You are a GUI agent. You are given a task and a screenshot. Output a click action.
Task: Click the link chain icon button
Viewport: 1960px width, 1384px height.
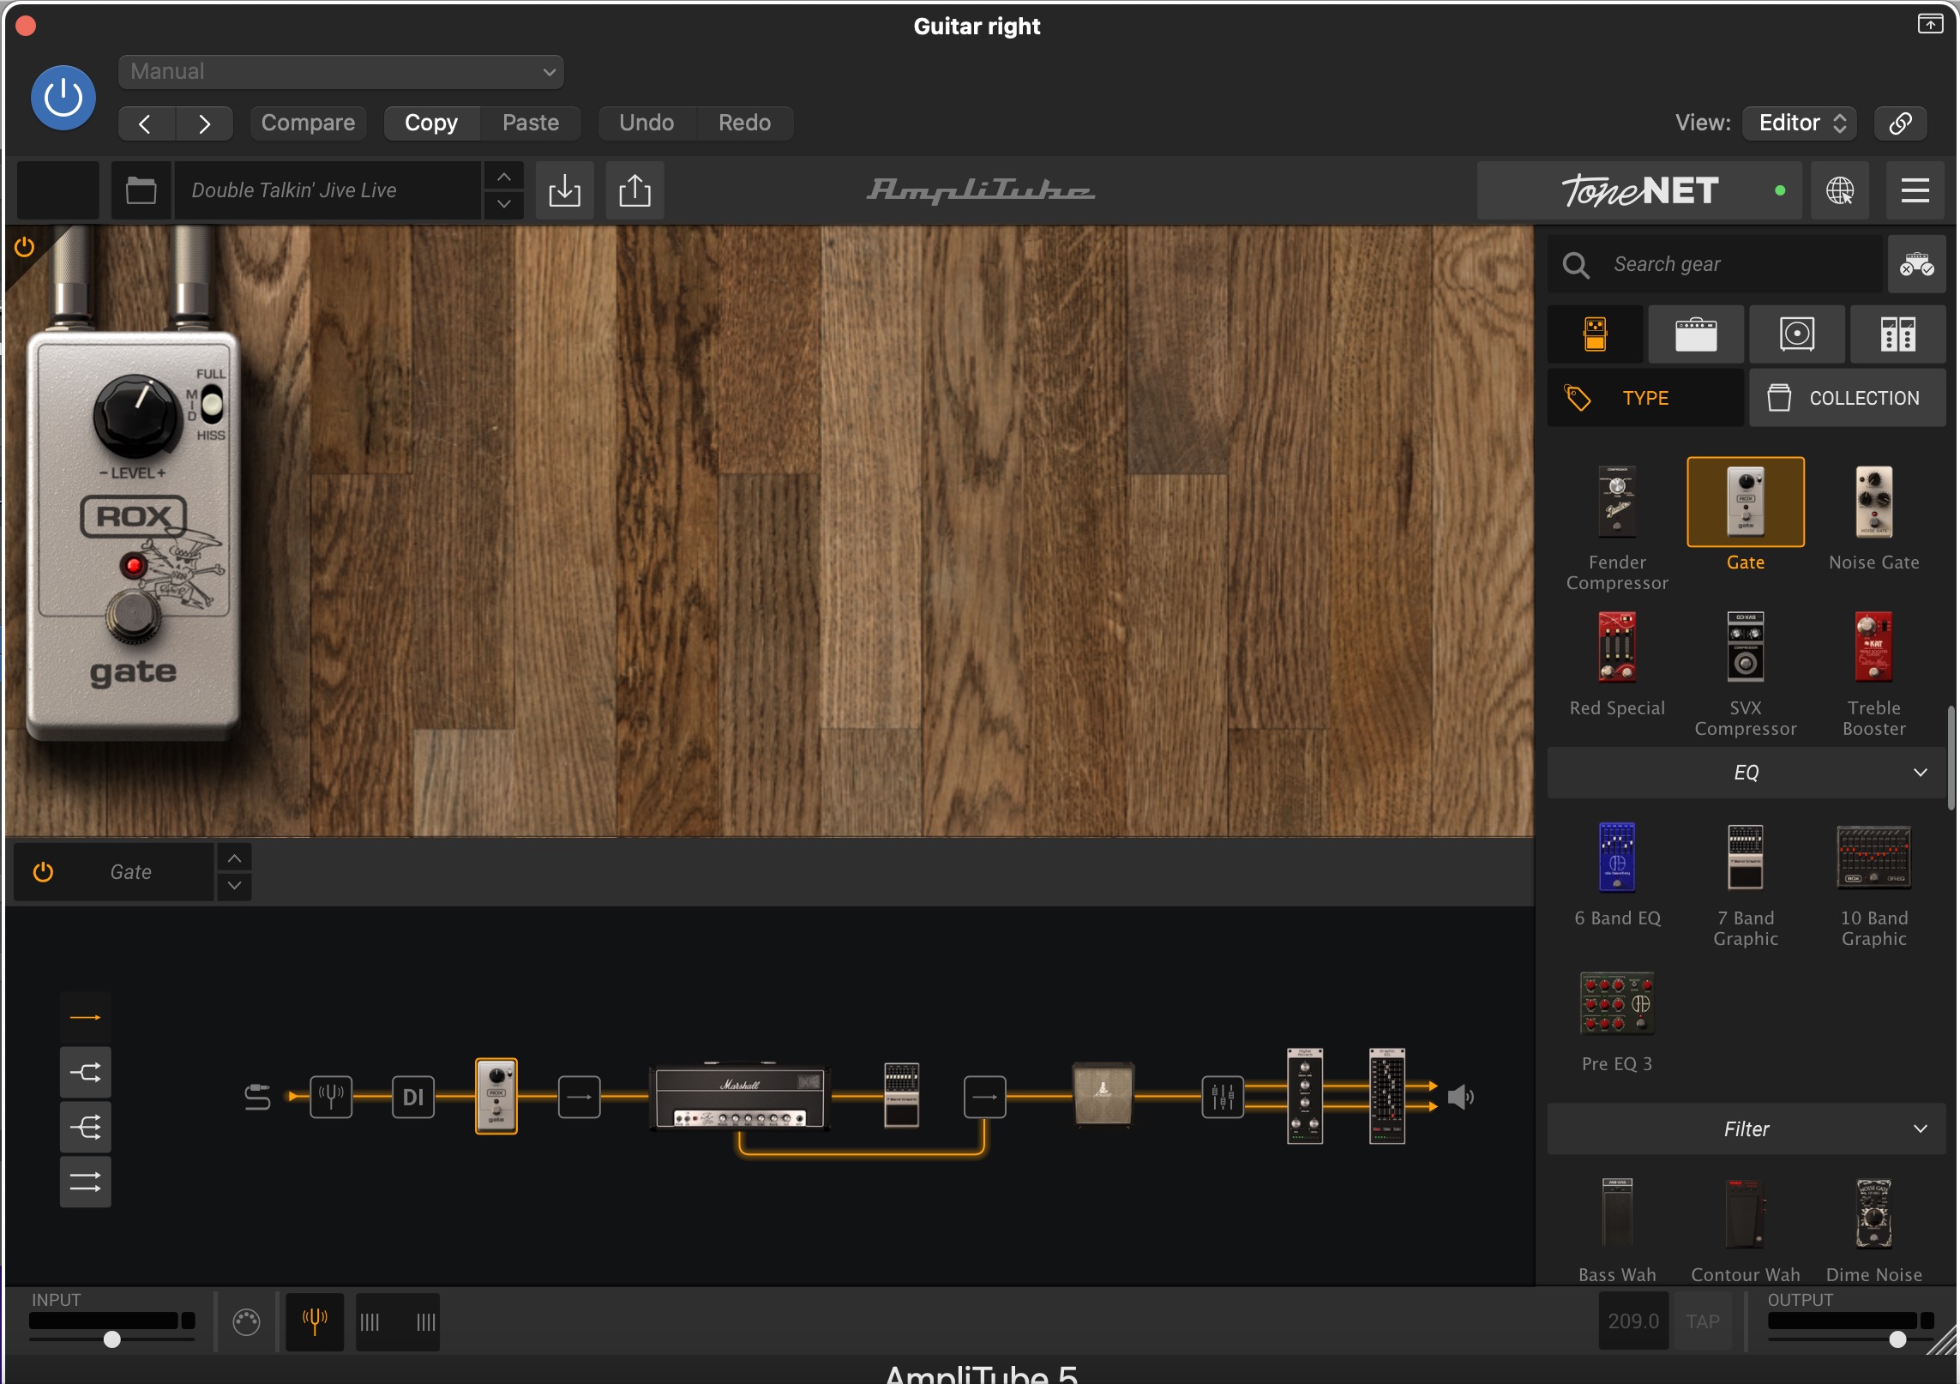click(x=1900, y=123)
